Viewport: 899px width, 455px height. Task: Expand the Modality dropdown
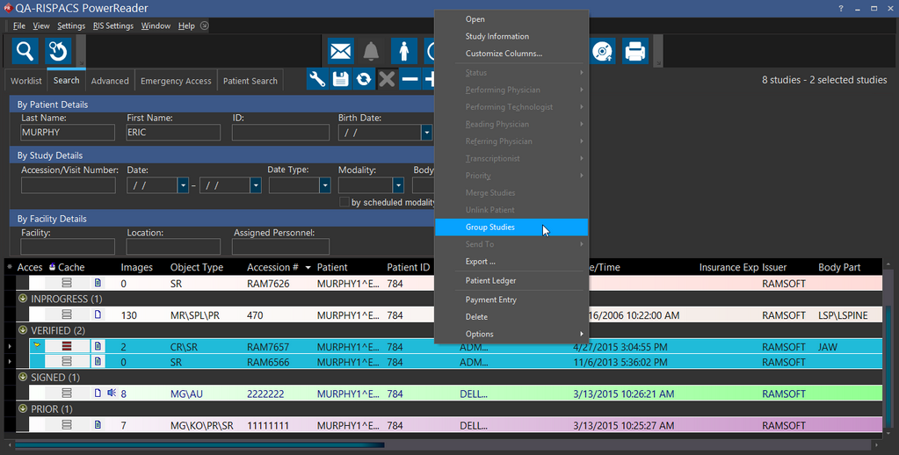398,185
